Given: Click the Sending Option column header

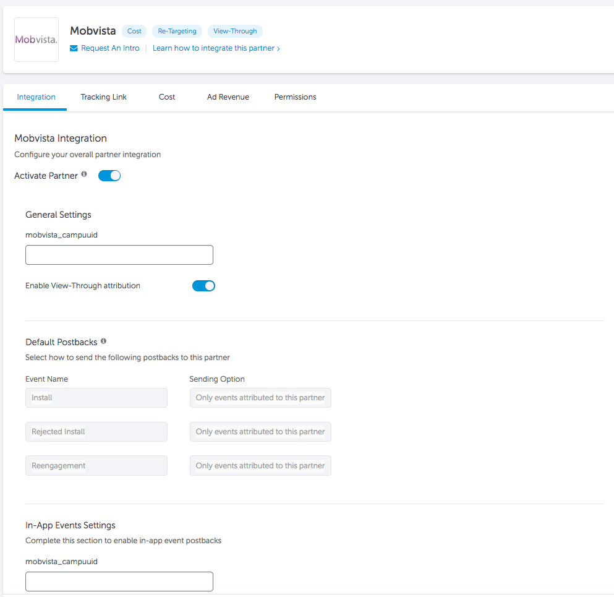Looking at the screenshot, I should 217,379.
